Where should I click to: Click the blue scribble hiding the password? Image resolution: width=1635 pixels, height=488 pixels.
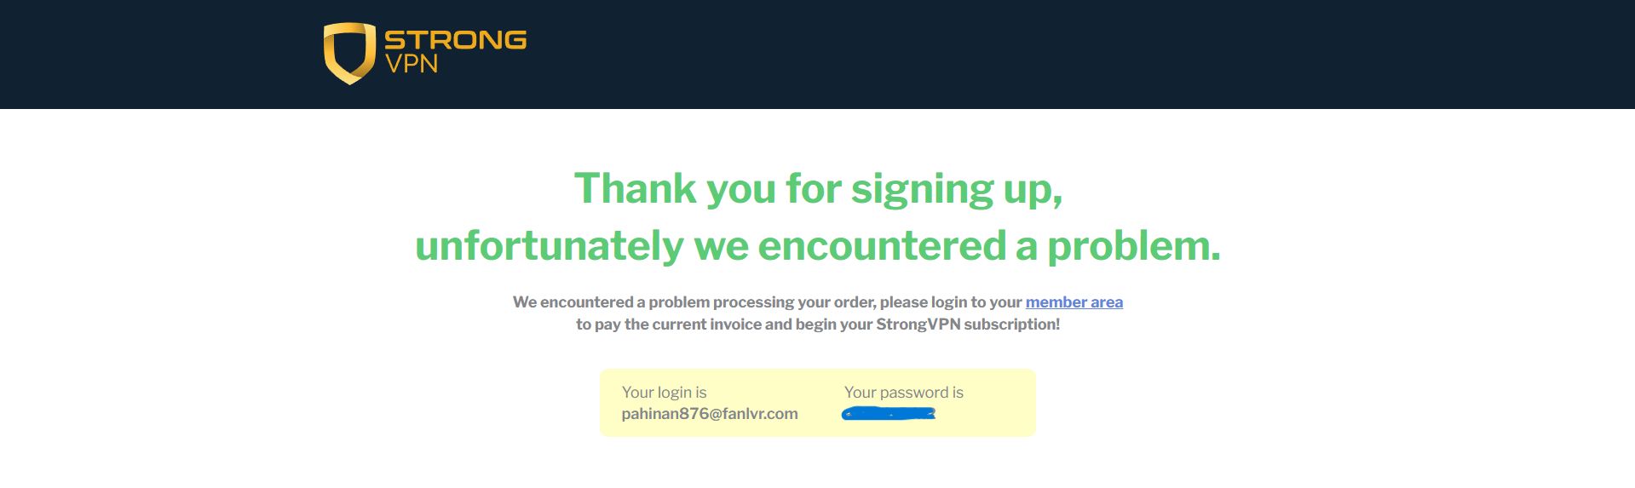(x=889, y=414)
